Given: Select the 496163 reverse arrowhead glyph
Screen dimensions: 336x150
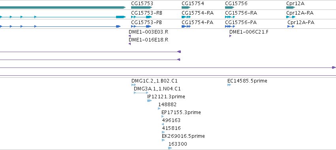Looking at the screenshot, I should point(163,124).
